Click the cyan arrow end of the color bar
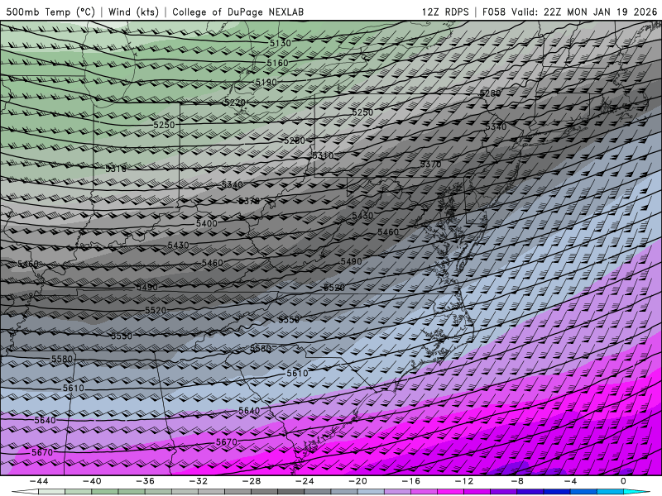The image size is (662, 496). pyautogui.click(x=638, y=492)
